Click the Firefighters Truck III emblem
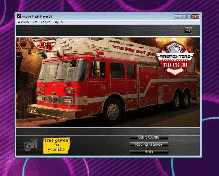 175,59
